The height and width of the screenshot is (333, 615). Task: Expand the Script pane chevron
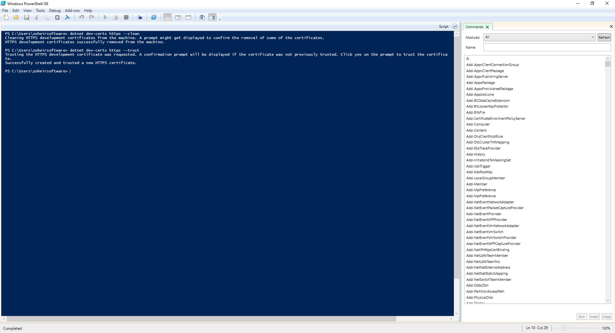click(x=455, y=27)
